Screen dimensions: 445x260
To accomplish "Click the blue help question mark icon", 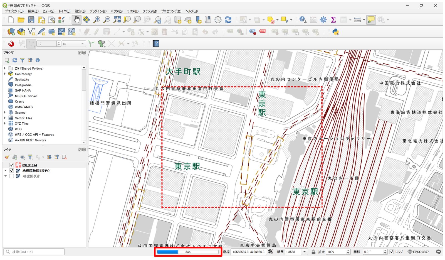I will pos(156,44).
